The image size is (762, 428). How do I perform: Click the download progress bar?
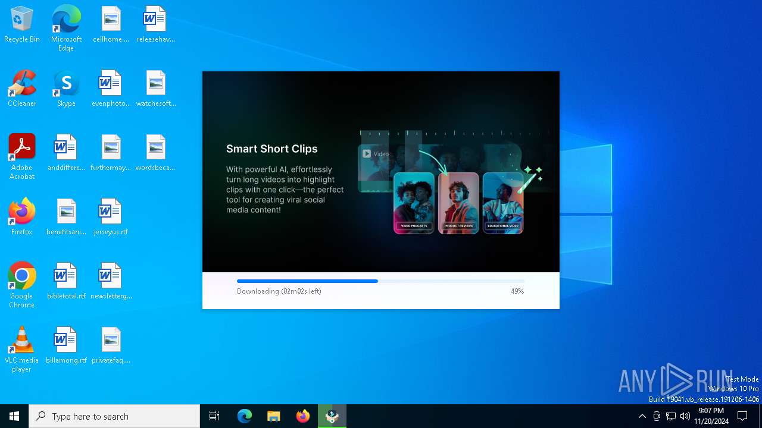pos(381,281)
